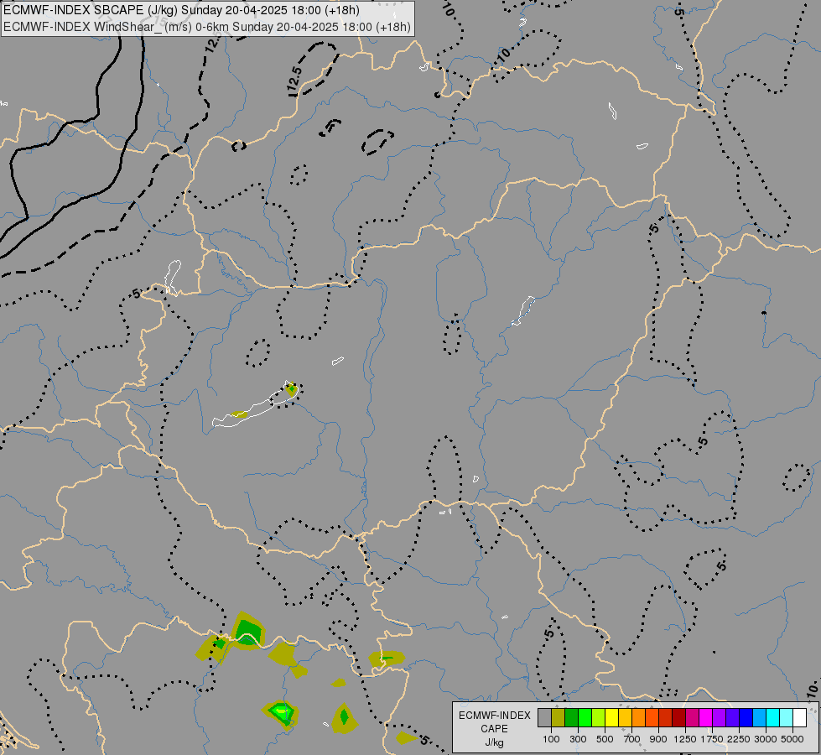Click the '700' legend value
Image resolution: width=821 pixels, height=755 pixels.
(632, 739)
